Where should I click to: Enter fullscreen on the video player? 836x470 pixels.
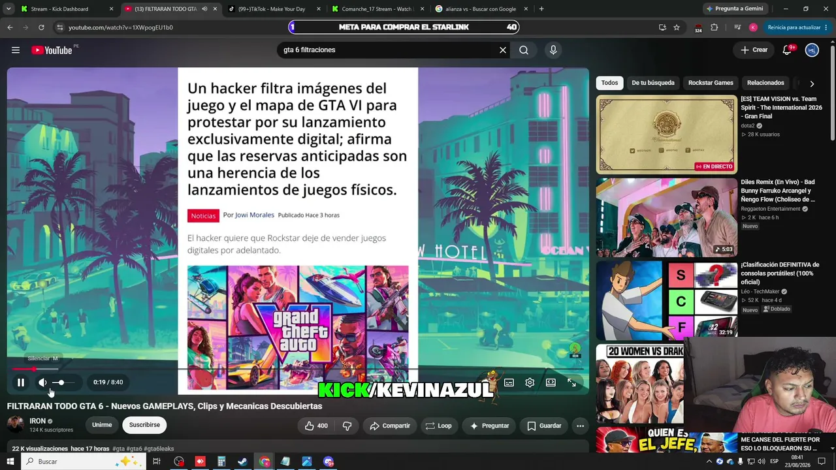click(x=571, y=383)
